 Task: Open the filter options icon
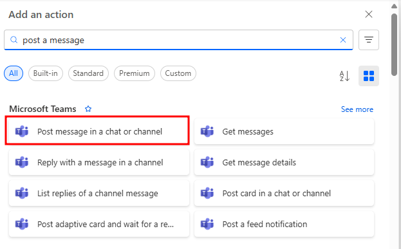pyautogui.click(x=369, y=40)
